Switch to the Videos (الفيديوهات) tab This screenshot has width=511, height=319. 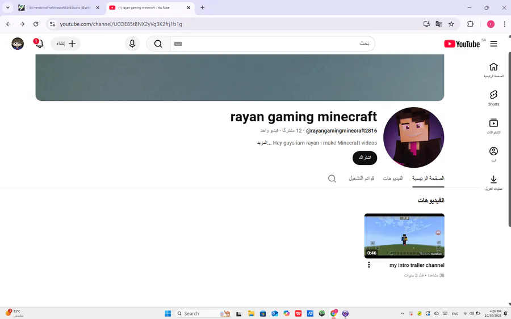tap(393, 178)
